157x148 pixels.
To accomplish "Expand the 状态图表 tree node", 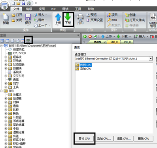I will (6, 64).
